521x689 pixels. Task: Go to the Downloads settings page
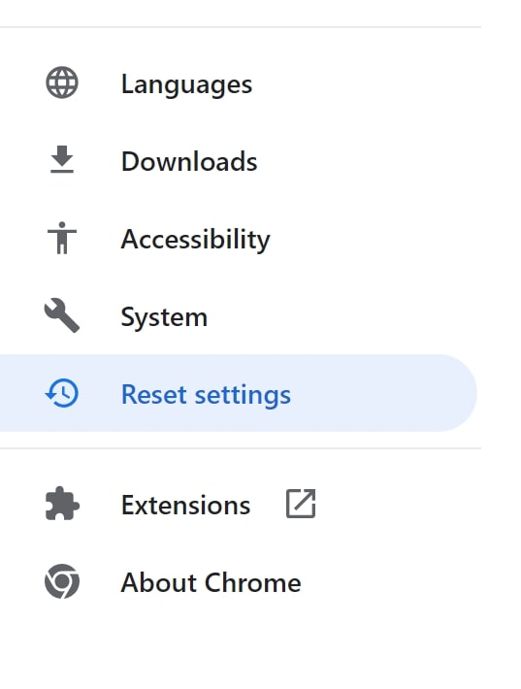pos(240,160)
